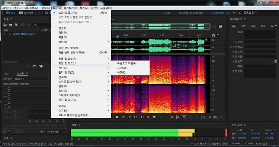279x147 pixels.
Task: Open the 노이즈 감소/복원(N) submenu
Action: [x=81, y=82]
